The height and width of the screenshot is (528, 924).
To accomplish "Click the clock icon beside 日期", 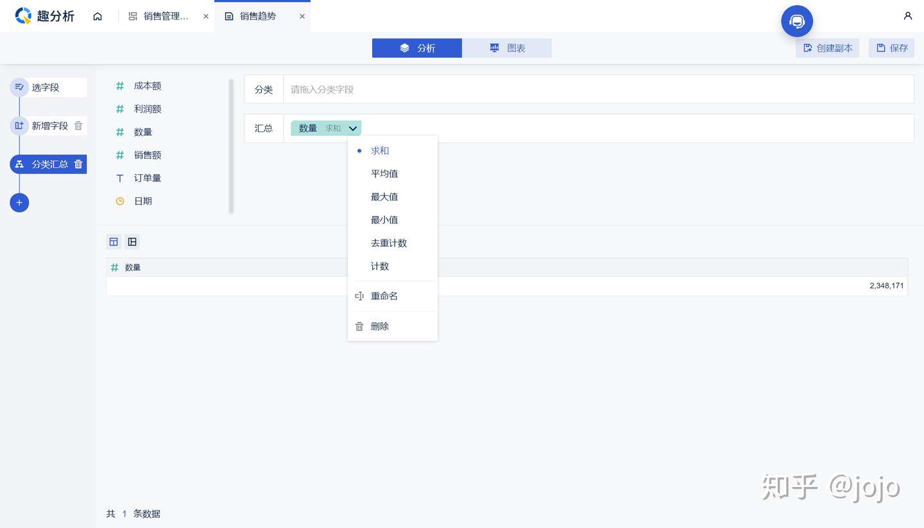I will [120, 201].
